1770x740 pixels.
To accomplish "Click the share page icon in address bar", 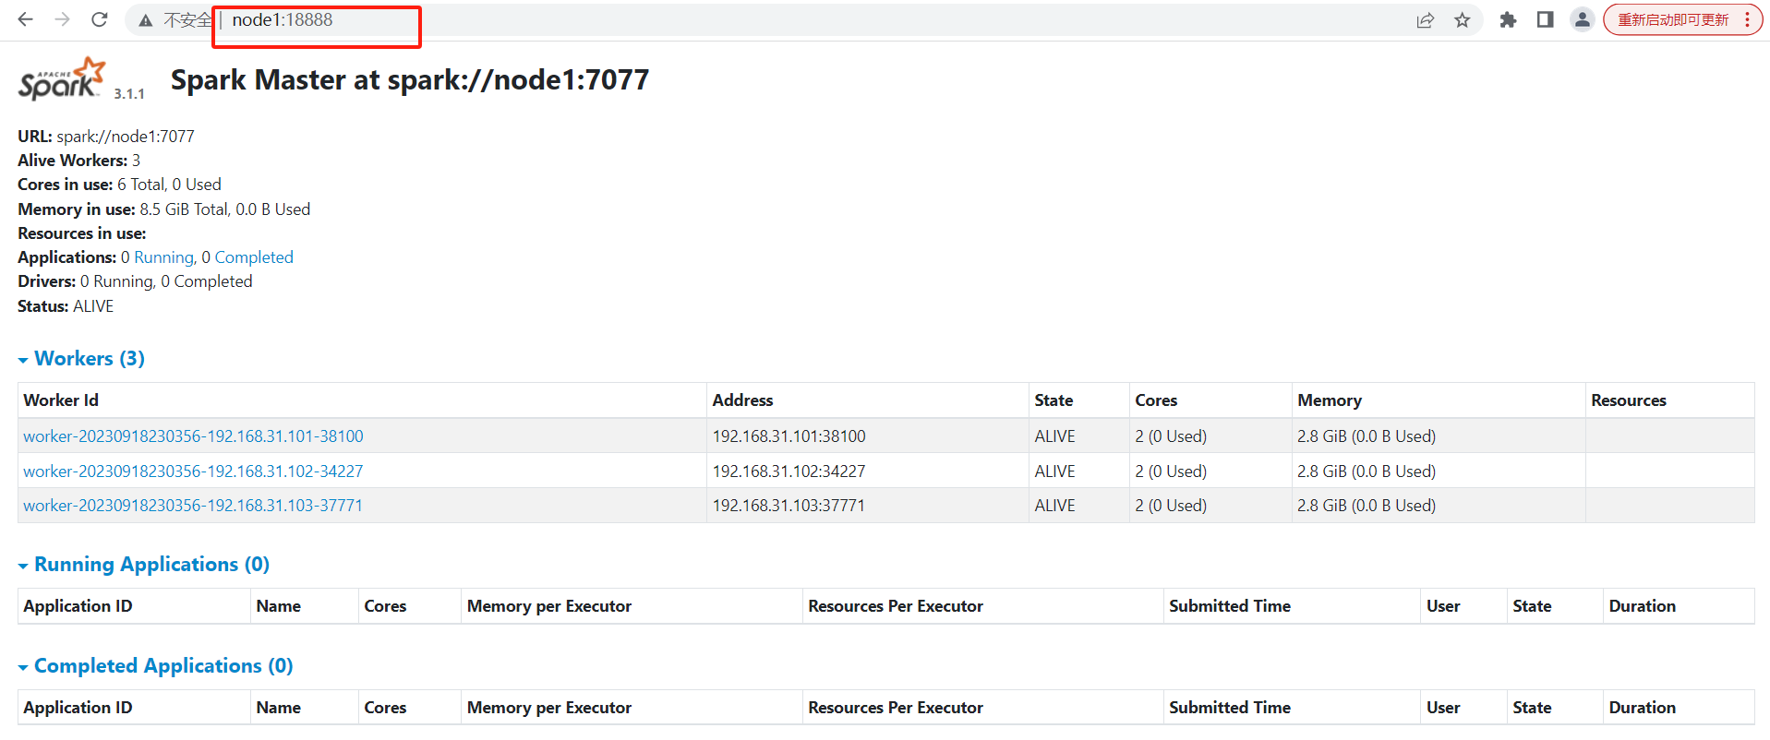I will point(1426,20).
